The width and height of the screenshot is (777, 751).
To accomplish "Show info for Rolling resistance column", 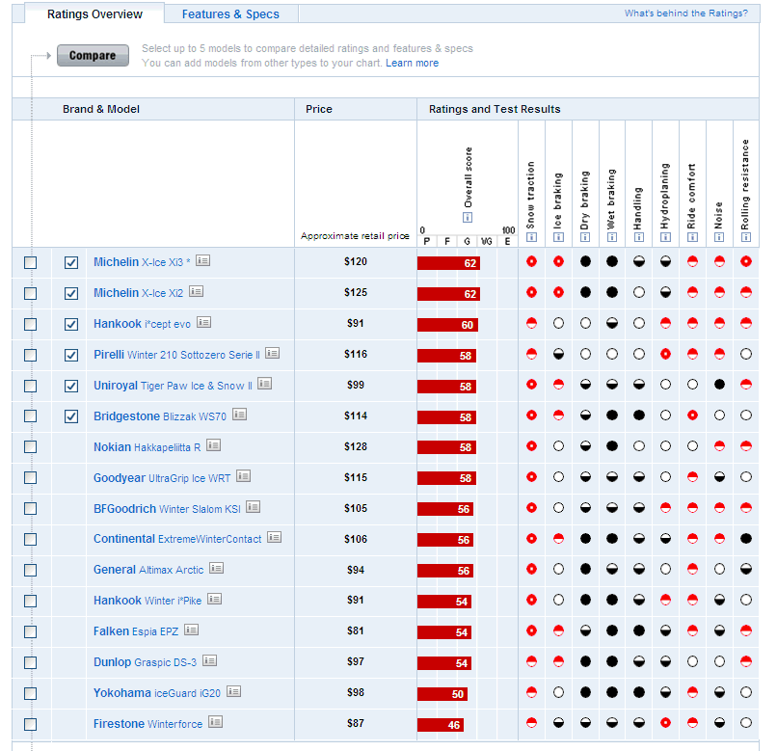I will pos(744,236).
